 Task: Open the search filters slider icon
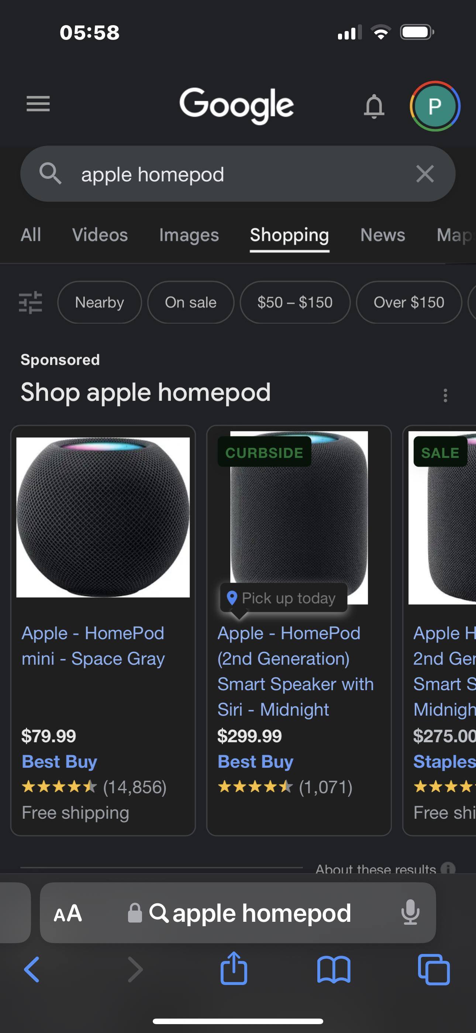pos(31,302)
